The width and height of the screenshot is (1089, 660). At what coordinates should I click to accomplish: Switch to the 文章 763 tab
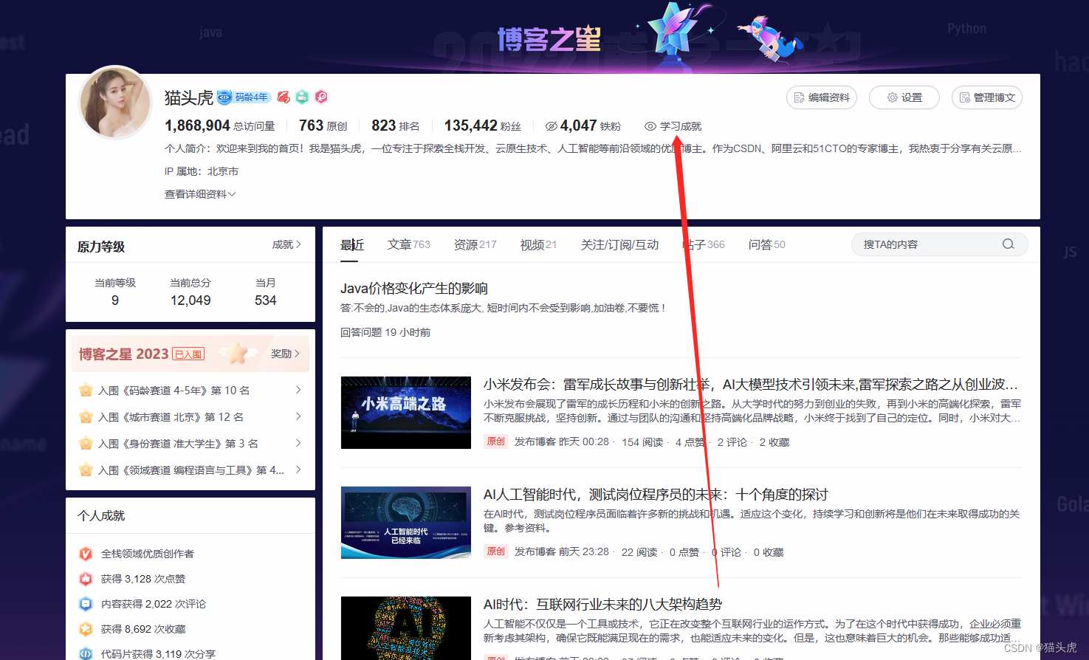pyautogui.click(x=409, y=244)
